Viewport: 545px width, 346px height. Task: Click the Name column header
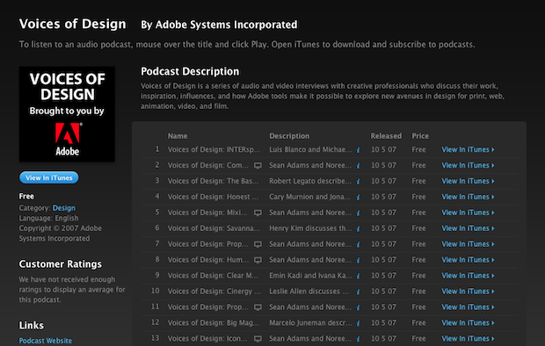[x=178, y=136]
